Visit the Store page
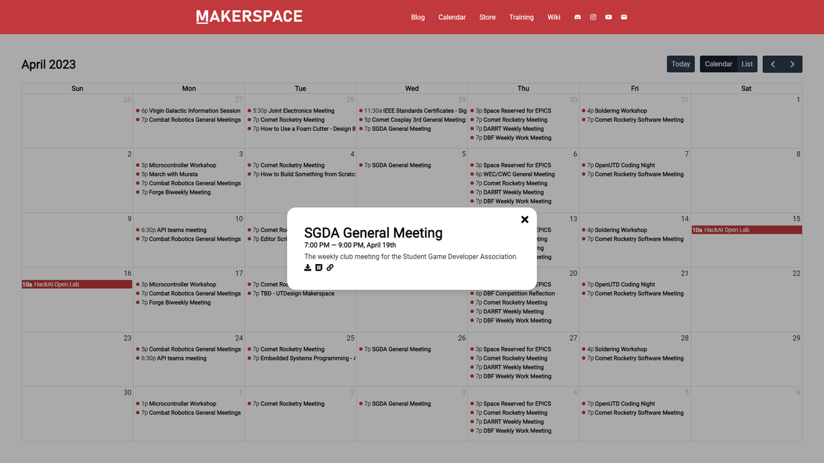The height and width of the screenshot is (463, 824). tap(487, 17)
